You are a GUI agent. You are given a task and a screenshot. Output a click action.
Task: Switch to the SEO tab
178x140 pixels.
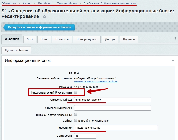(x=30, y=39)
